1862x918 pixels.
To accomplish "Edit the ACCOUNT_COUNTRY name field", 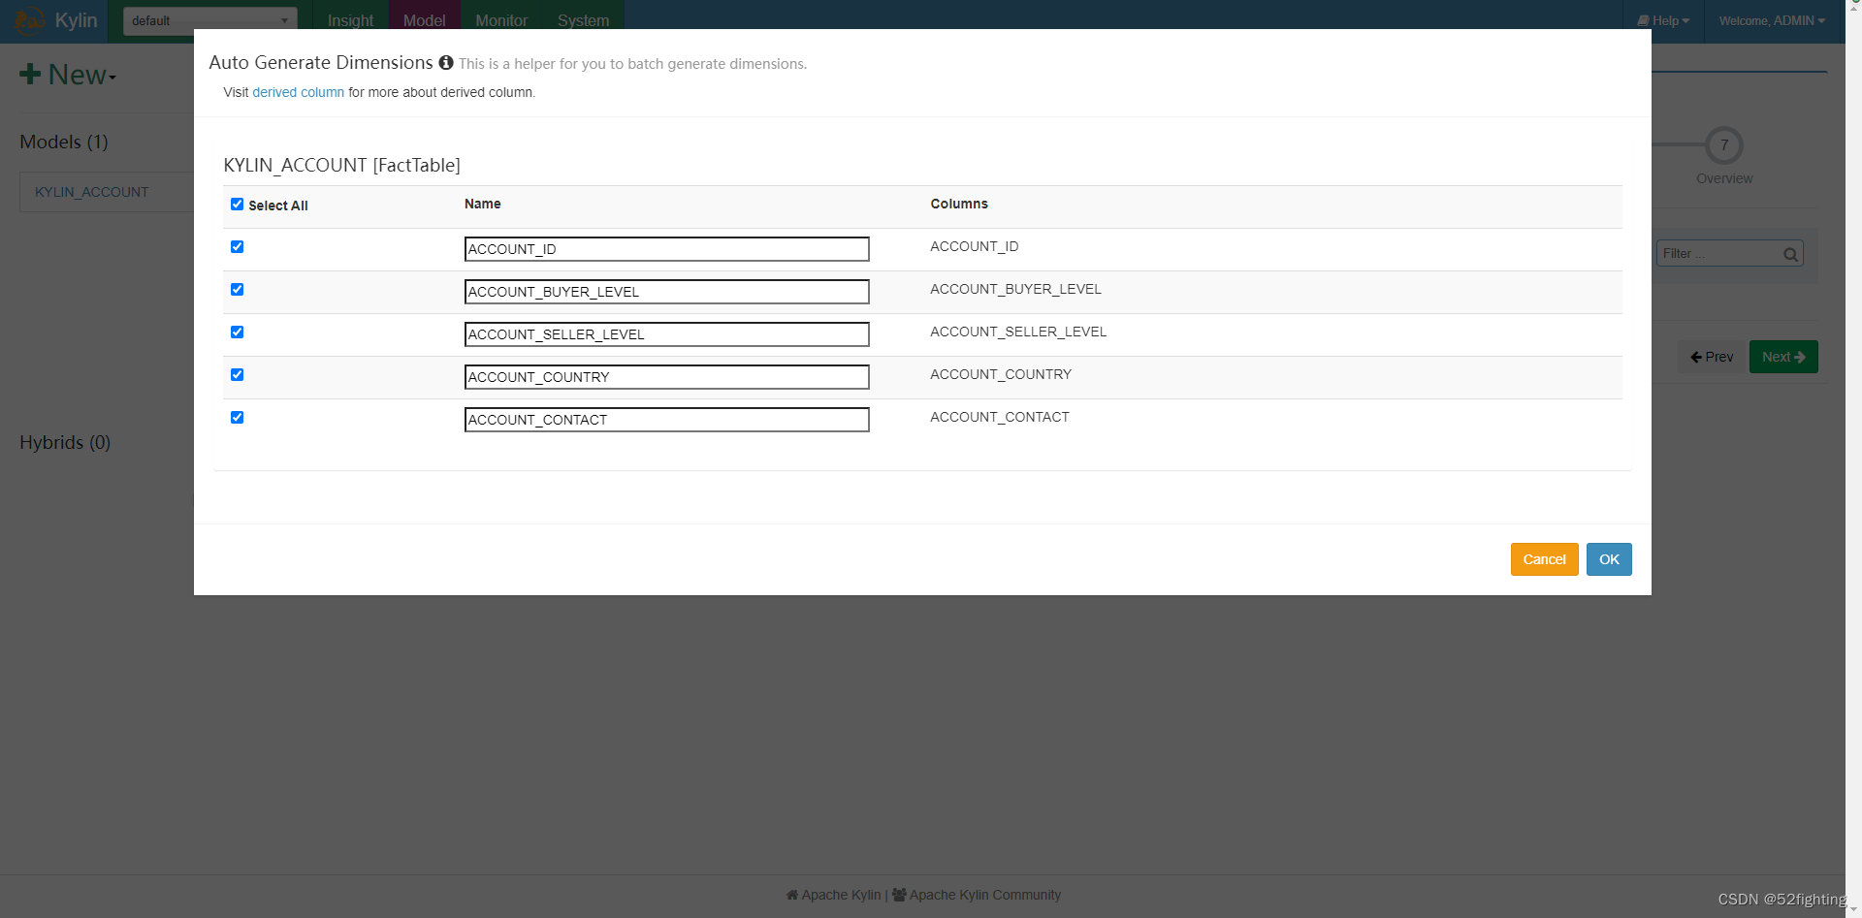I will tap(666, 377).
